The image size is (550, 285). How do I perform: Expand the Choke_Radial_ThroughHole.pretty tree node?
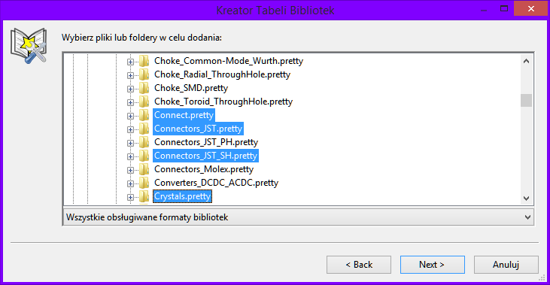coord(130,75)
